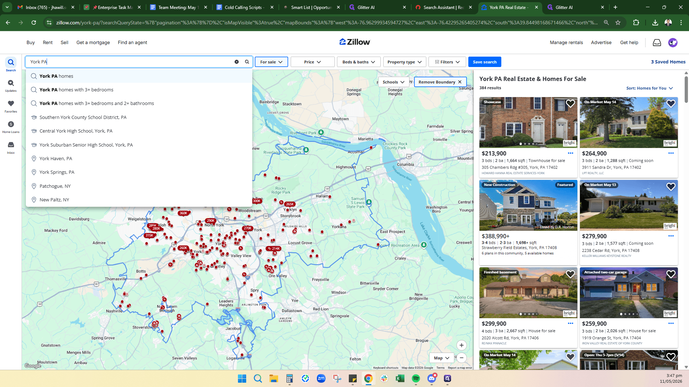Open $388,990+ new construction thumbnail

coord(528,205)
